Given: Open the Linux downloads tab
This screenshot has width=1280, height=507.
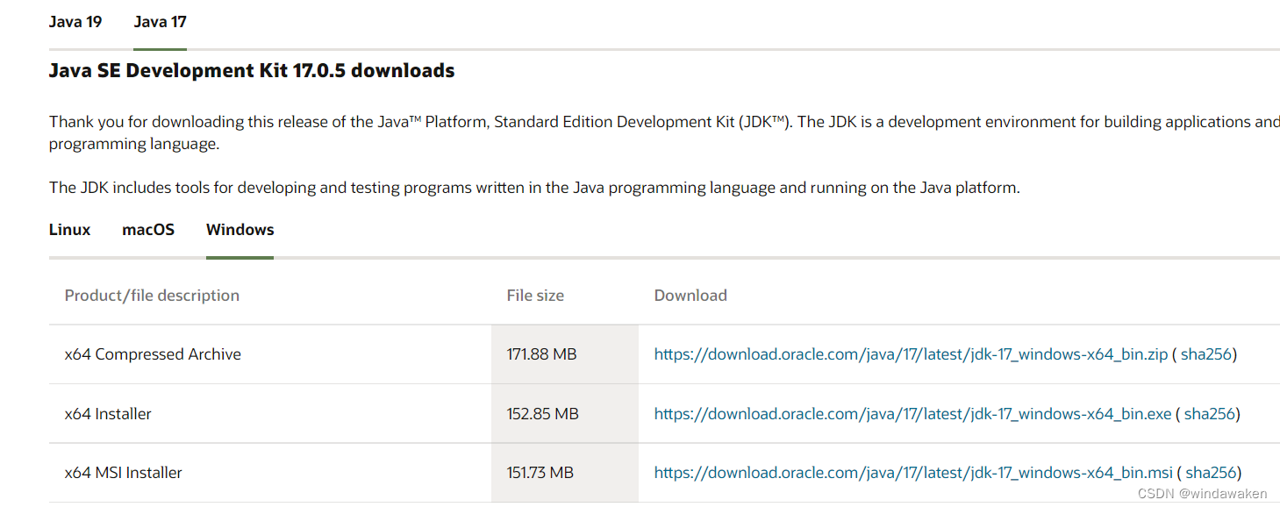Looking at the screenshot, I should 69,230.
